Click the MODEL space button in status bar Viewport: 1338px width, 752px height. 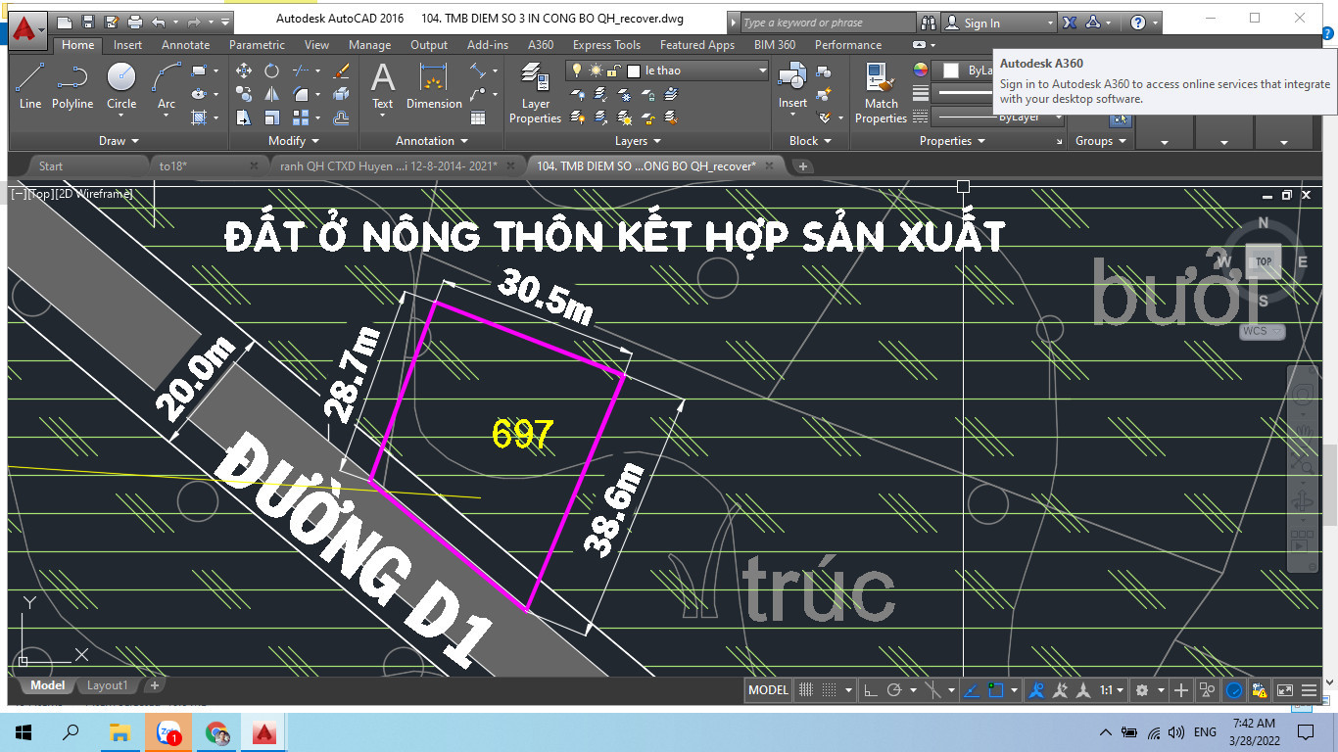768,690
